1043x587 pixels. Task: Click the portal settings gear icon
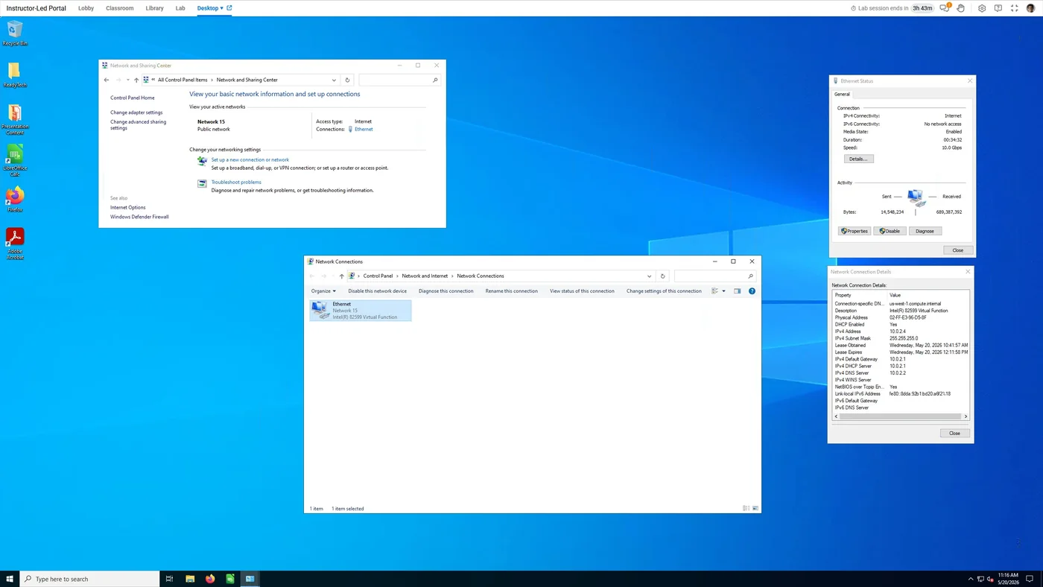(982, 8)
